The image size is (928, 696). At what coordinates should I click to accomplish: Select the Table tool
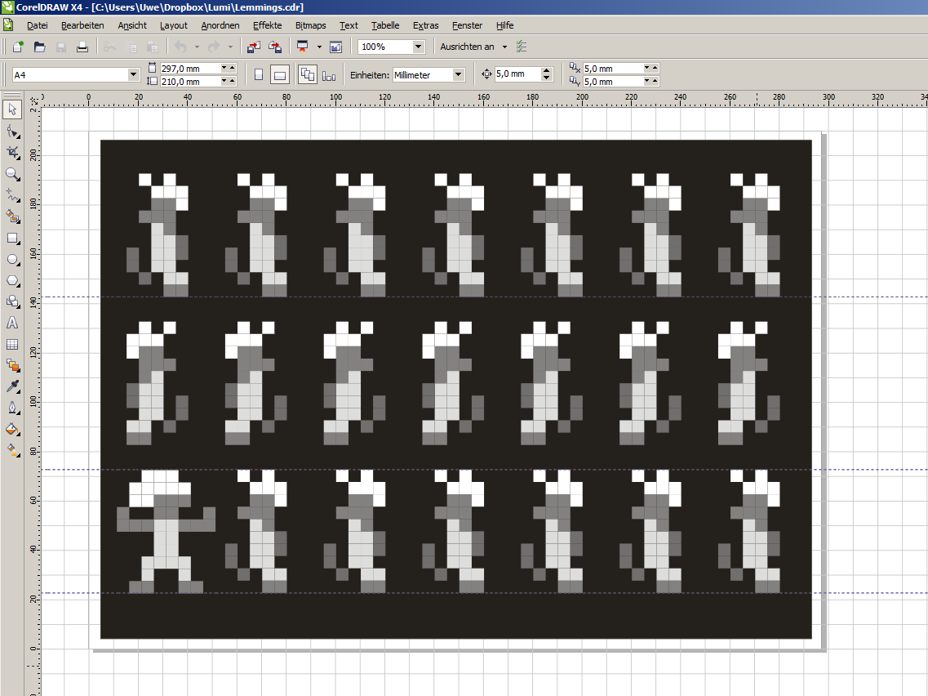pos(12,344)
